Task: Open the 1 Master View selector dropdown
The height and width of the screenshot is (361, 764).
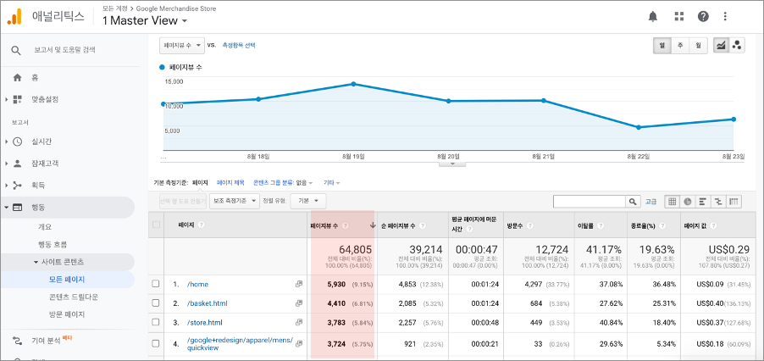Action: click(145, 21)
